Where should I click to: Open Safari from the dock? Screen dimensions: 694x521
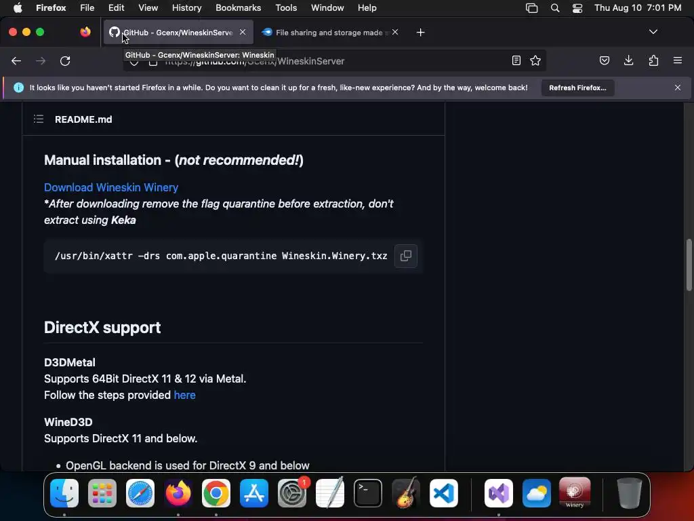coord(140,493)
